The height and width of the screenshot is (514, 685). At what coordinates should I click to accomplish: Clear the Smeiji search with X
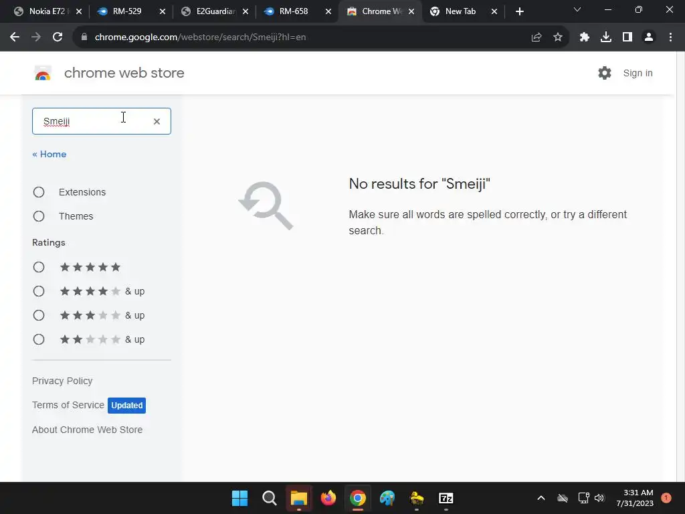coord(157,122)
